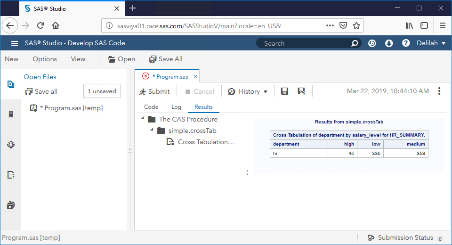Submit the program with running man button

(154, 91)
